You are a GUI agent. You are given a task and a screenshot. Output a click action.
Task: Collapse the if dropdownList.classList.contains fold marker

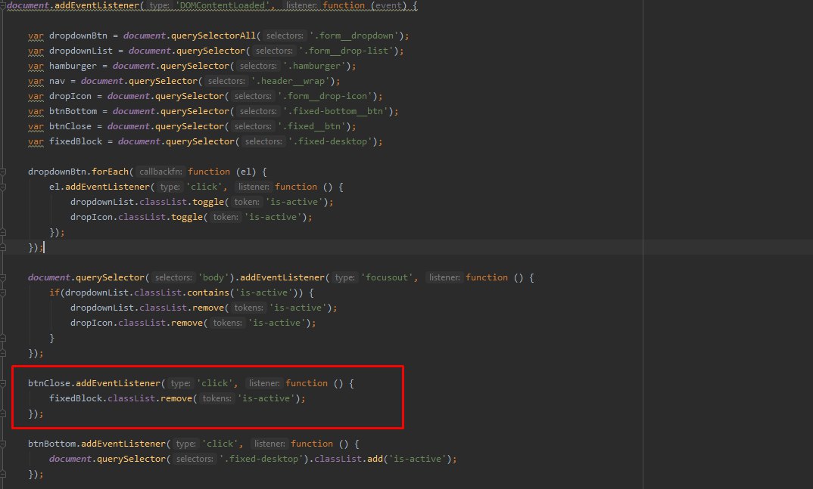click(2, 293)
